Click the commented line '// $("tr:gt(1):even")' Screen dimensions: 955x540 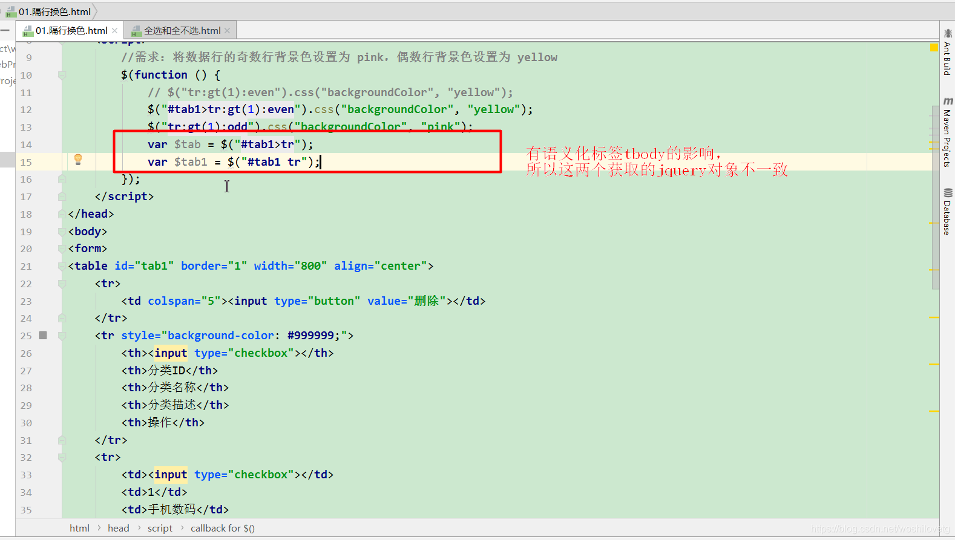click(330, 93)
